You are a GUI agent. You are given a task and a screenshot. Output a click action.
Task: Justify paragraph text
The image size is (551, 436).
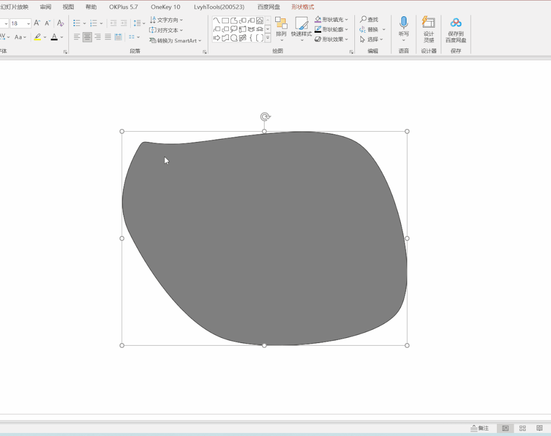108,37
